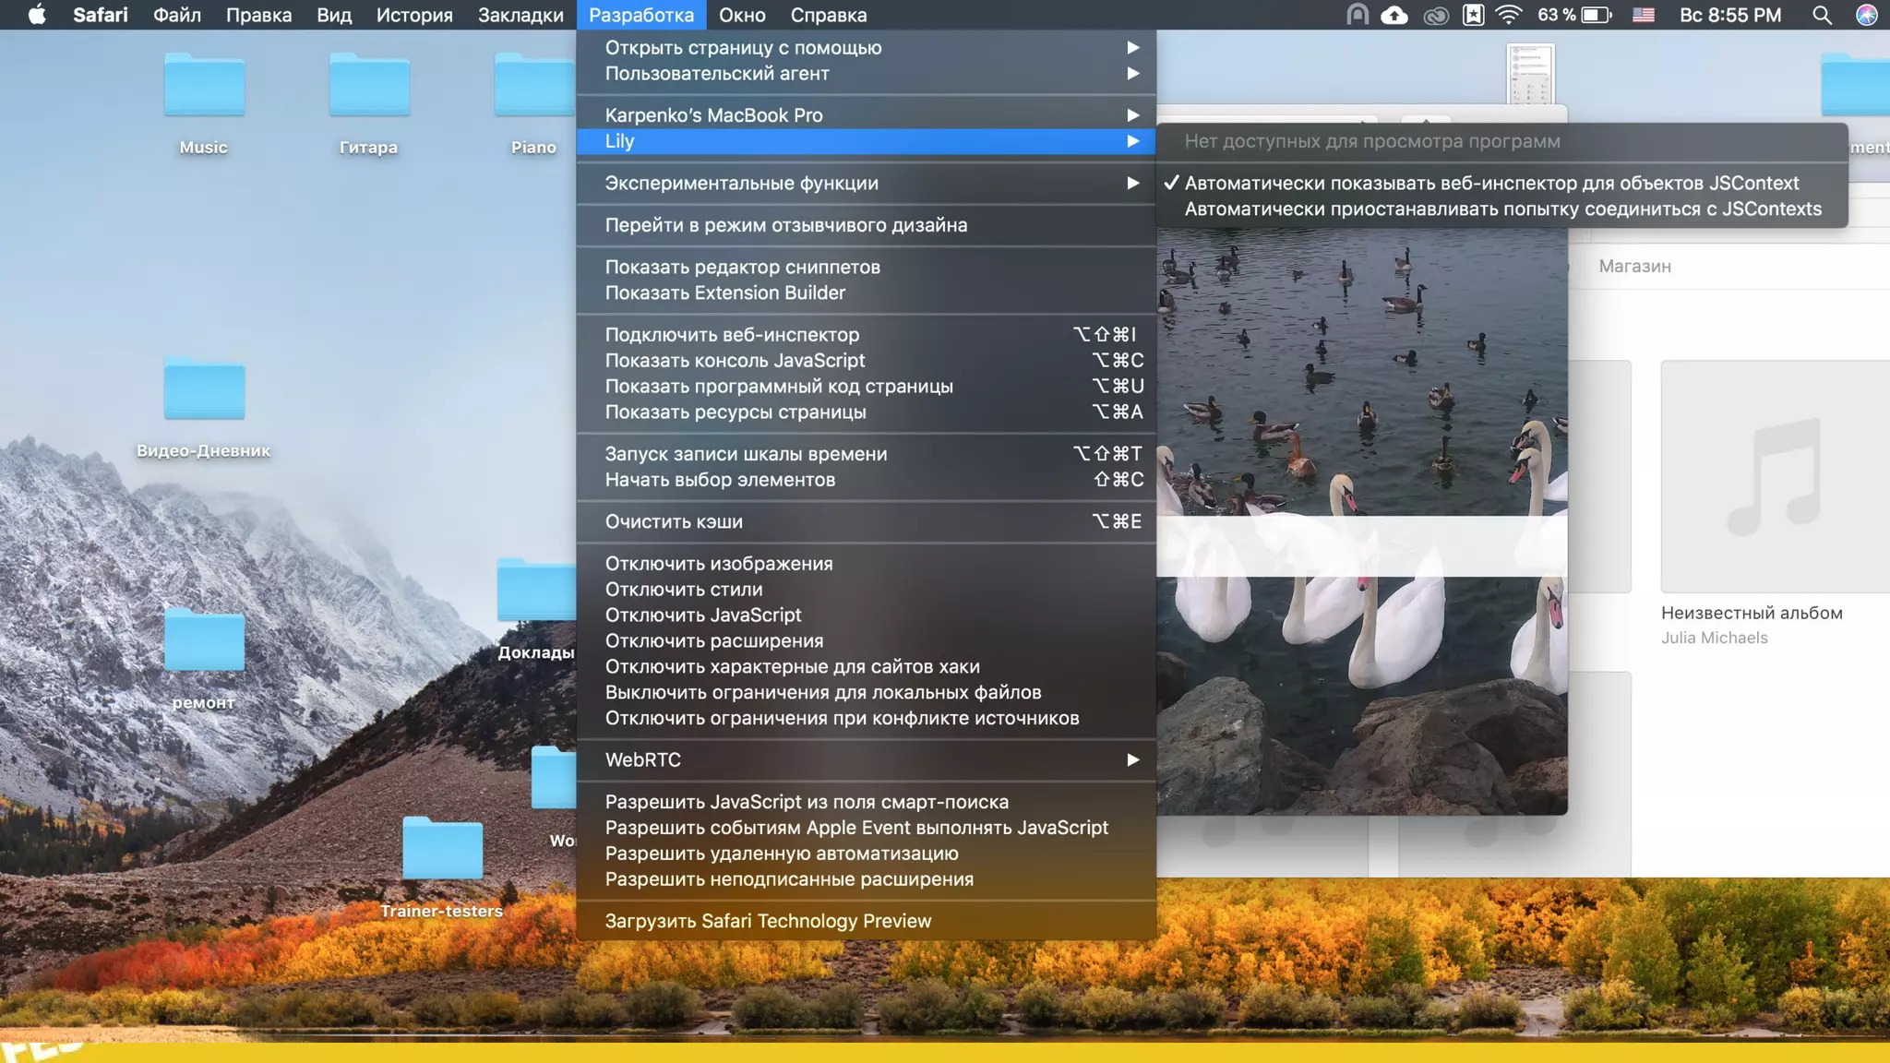Image resolution: width=1890 pixels, height=1063 pixels.
Task: Select the Гитара folder on desktop
Action: (x=369, y=85)
